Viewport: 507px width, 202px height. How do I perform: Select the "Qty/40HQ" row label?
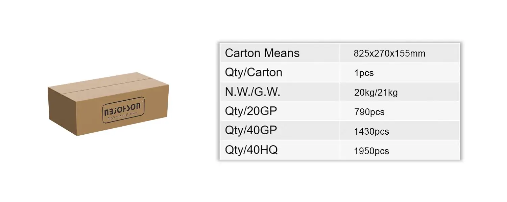click(x=251, y=150)
